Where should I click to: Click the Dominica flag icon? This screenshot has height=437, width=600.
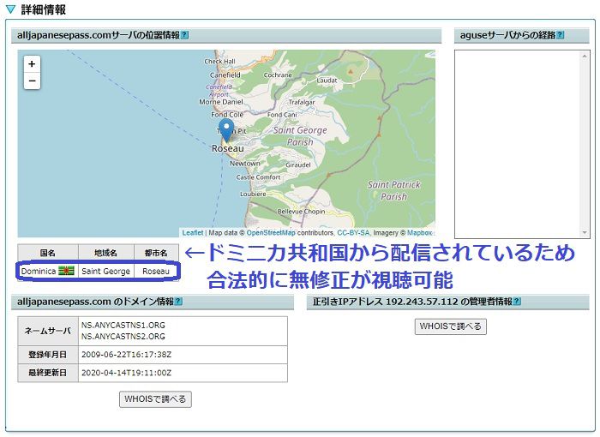pyautogui.click(x=66, y=271)
